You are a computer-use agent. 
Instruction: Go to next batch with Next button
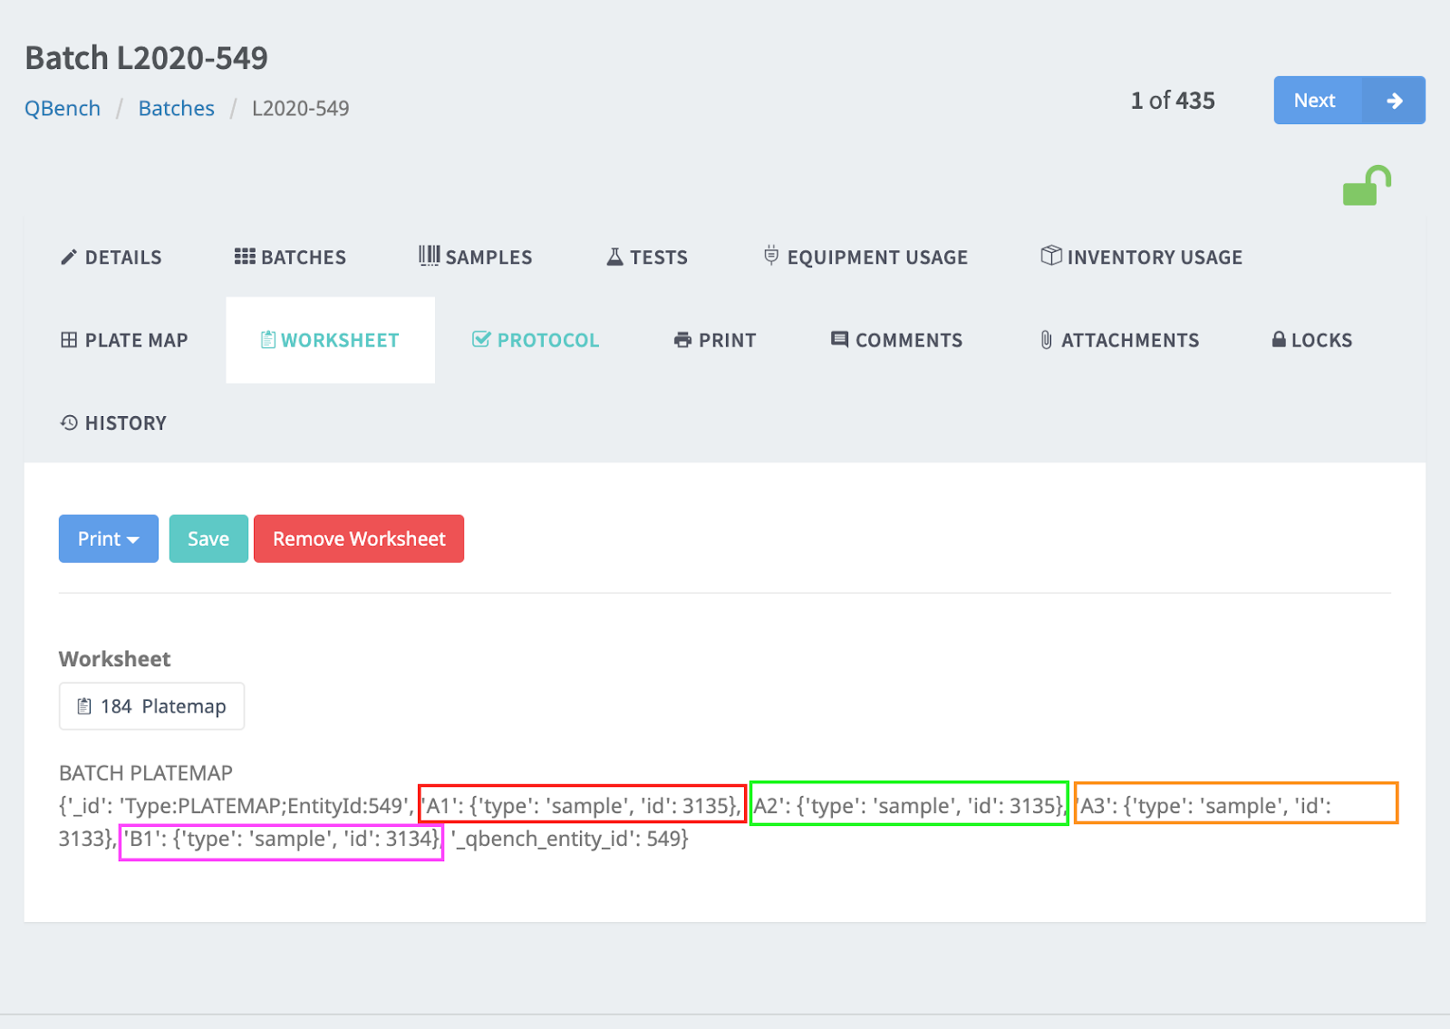click(x=1348, y=101)
